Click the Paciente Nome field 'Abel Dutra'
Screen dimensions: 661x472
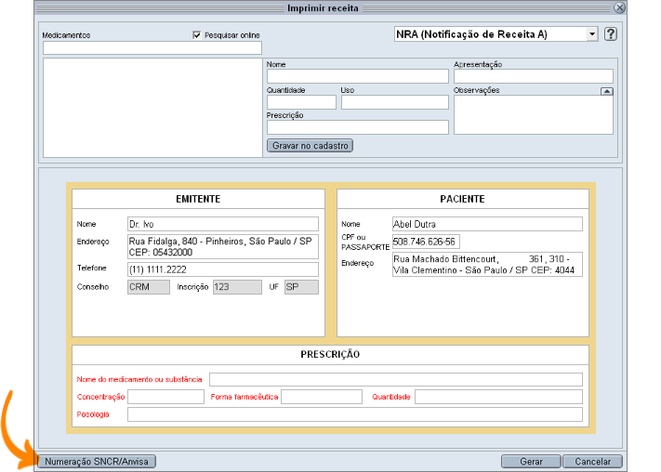[487, 224]
